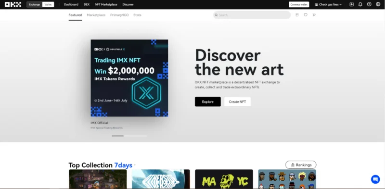
Task: Open the Discover menu item
Action: tap(128, 4)
